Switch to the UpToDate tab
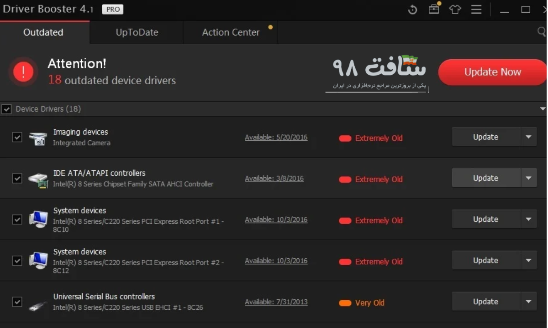Screen dimensions: 548x328 click(137, 32)
